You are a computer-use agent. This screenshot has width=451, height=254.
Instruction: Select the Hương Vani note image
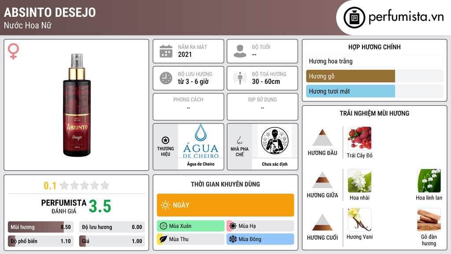point(359,220)
